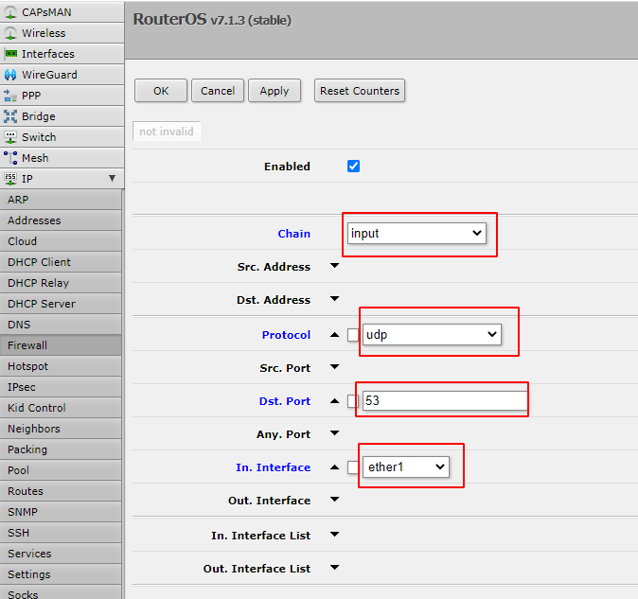This screenshot has height=599, width=638.
Task: Open DHCP Client page
Action: click(x=61, y=262)
